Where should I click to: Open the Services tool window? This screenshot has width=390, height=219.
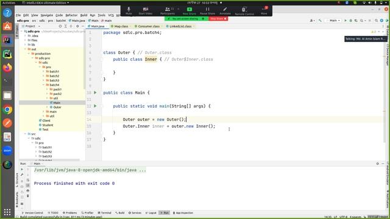click(135, 213)
